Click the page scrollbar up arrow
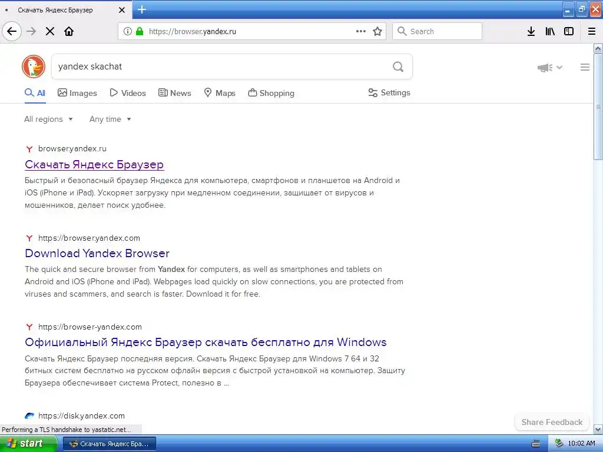This screenshot has width=603, height=452. [598, 48]
